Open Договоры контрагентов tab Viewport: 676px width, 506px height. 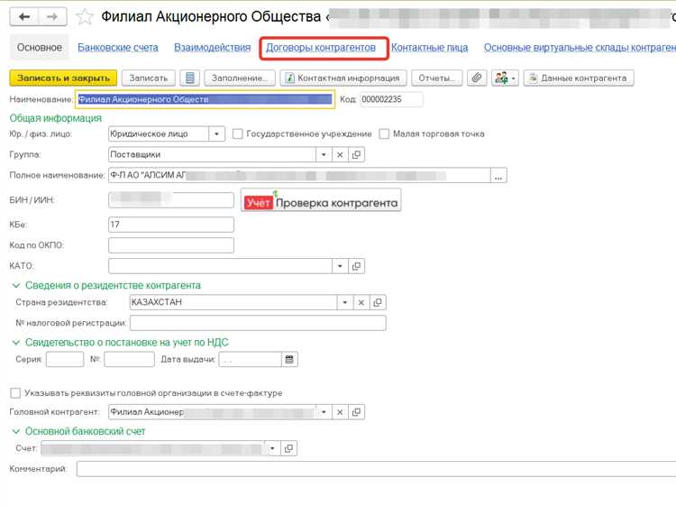[x=321, y=48]
